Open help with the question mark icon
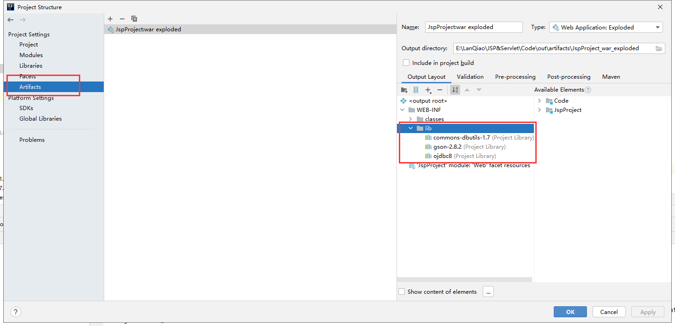Viewport: 675px width, 326px height. point(15,312)
